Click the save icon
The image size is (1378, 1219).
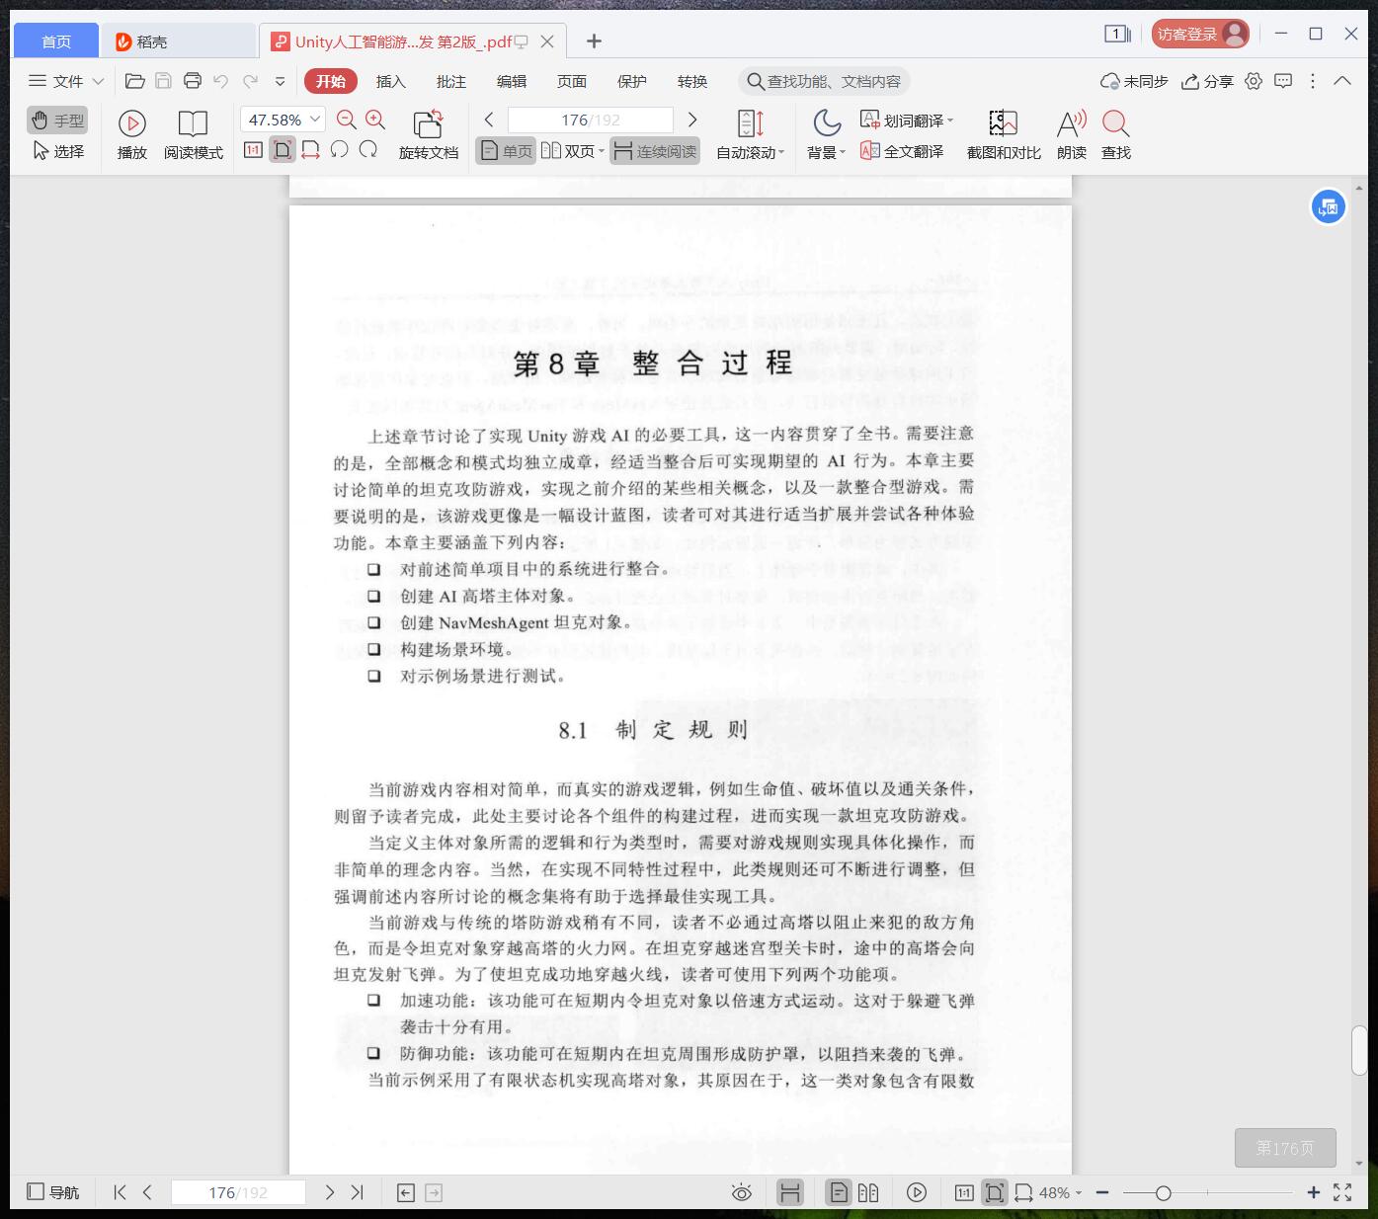coord(164,81)
